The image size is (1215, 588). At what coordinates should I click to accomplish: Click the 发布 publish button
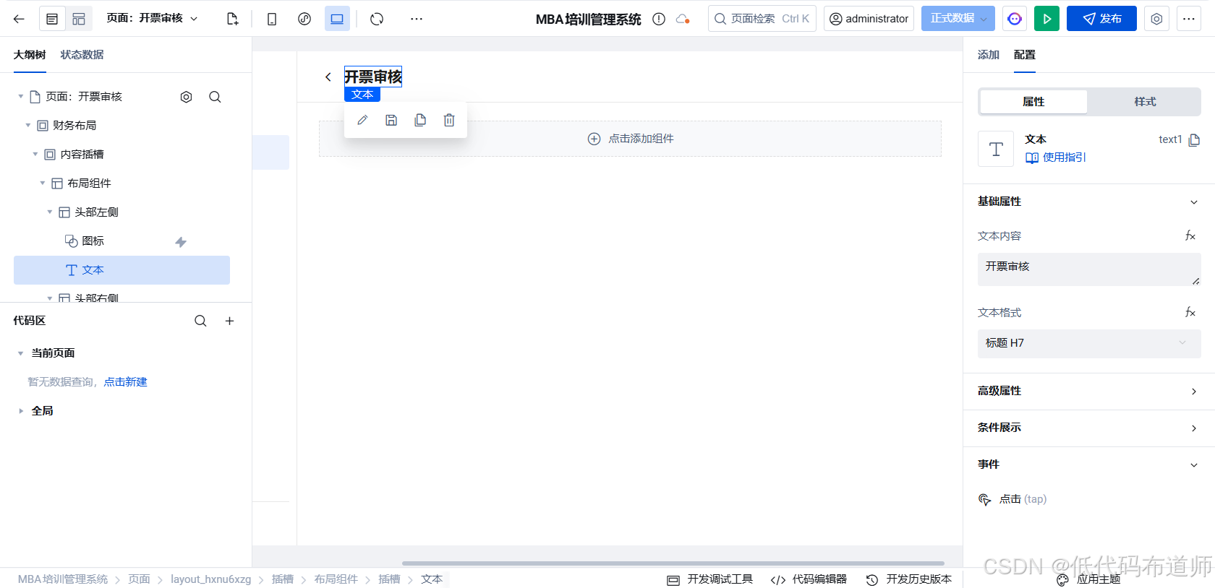(1101, 19)
